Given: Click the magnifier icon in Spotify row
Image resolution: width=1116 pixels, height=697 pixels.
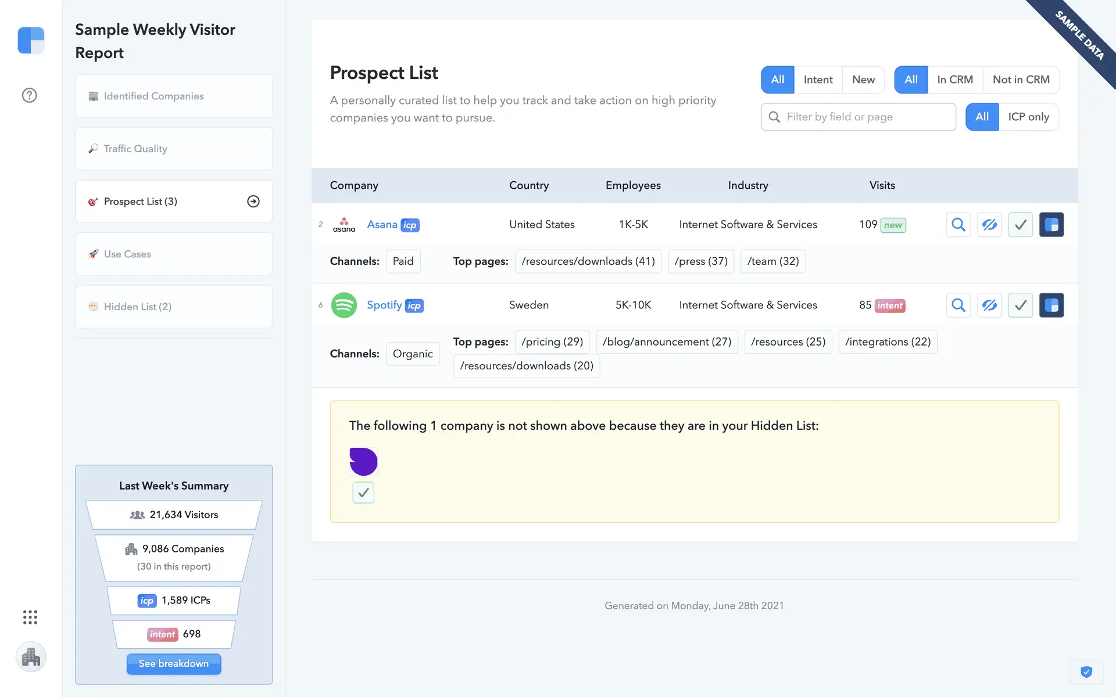Looking at the screenshot, I should (958, 306).
